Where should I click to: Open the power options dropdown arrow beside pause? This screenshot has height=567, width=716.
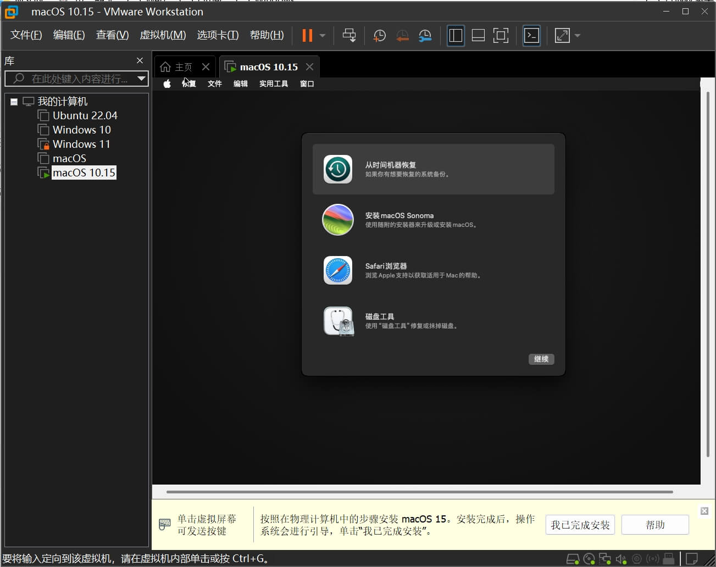(x=323, y=36)
